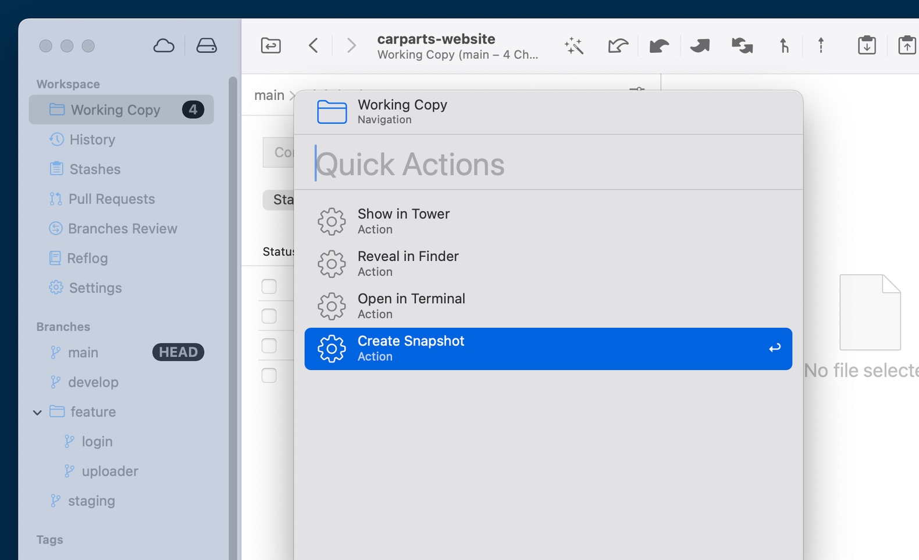Open the uploader branch under feature
This screenshot has width=919, height=560.
110,471
